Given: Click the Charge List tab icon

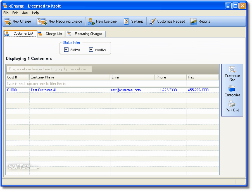Looking at the screenshot, I should tap(40, 34).
